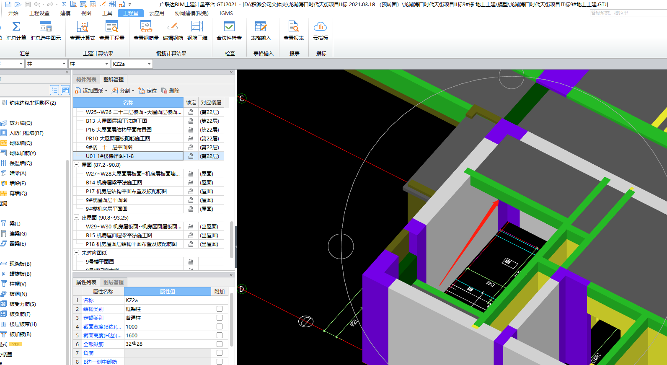Click the 全部纵筋 property link
The width and height of the screenshot is (667, 365).
point(93,344)
